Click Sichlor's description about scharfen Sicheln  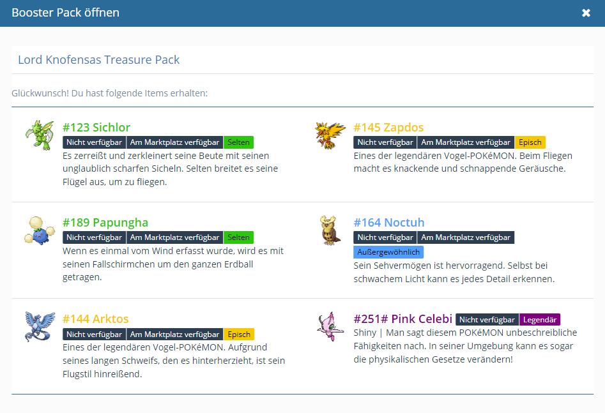(170, 169)
